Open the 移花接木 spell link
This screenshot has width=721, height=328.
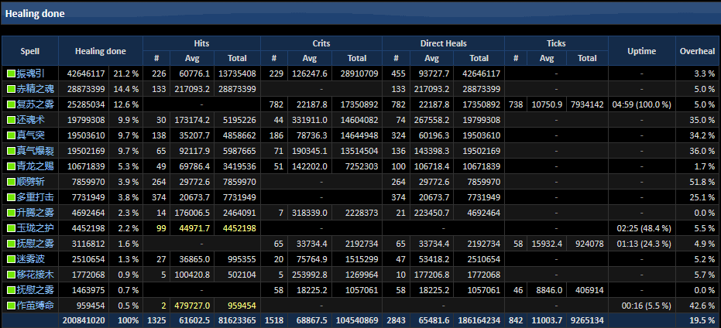(36, 275)
